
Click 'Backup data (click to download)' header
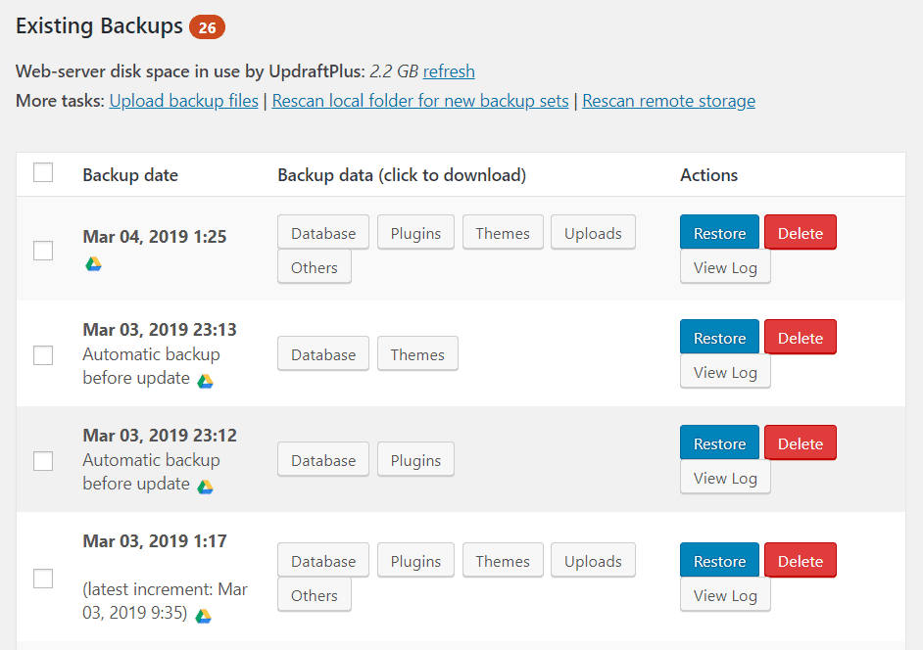pyautogui.click(x=402, y=174)
